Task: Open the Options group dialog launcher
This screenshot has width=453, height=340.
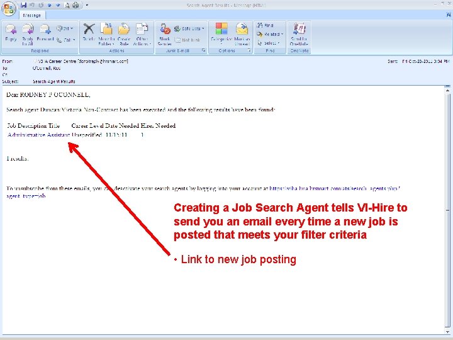Action: click(x=249, y=50)
